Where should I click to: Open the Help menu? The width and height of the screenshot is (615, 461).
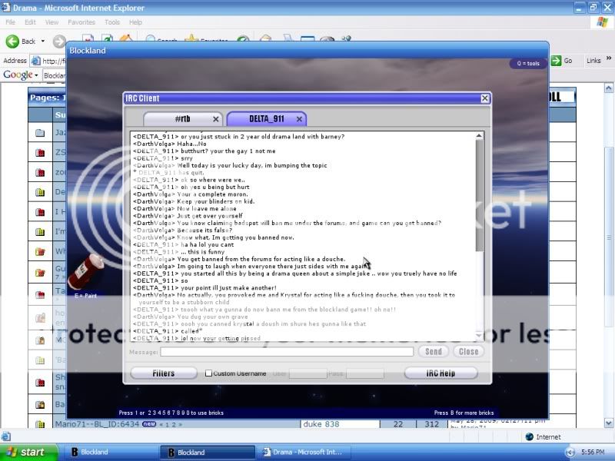[x=136, y=22]
